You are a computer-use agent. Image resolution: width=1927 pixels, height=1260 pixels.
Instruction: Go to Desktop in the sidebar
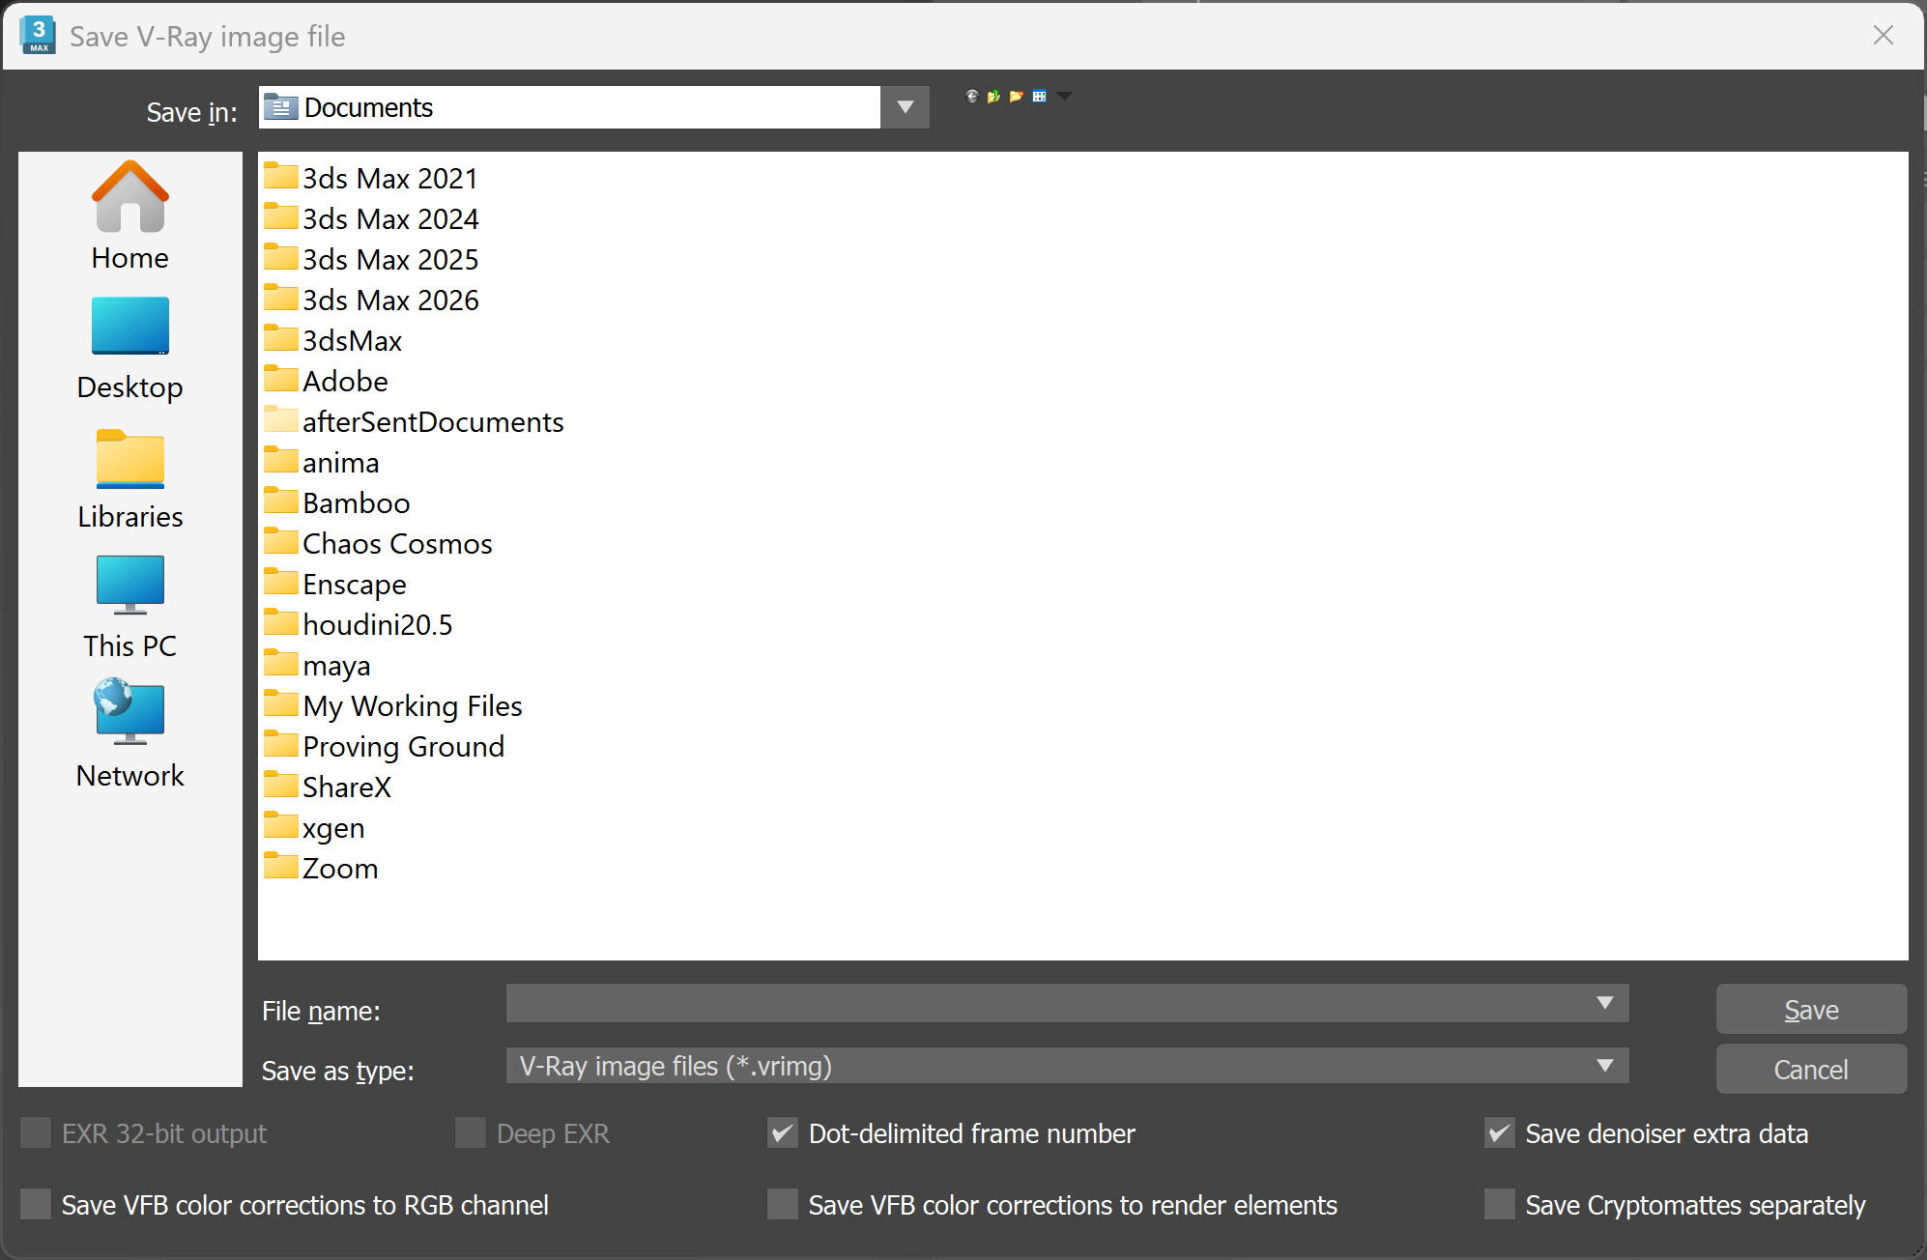pyautogui.click(x=129, y=349)
